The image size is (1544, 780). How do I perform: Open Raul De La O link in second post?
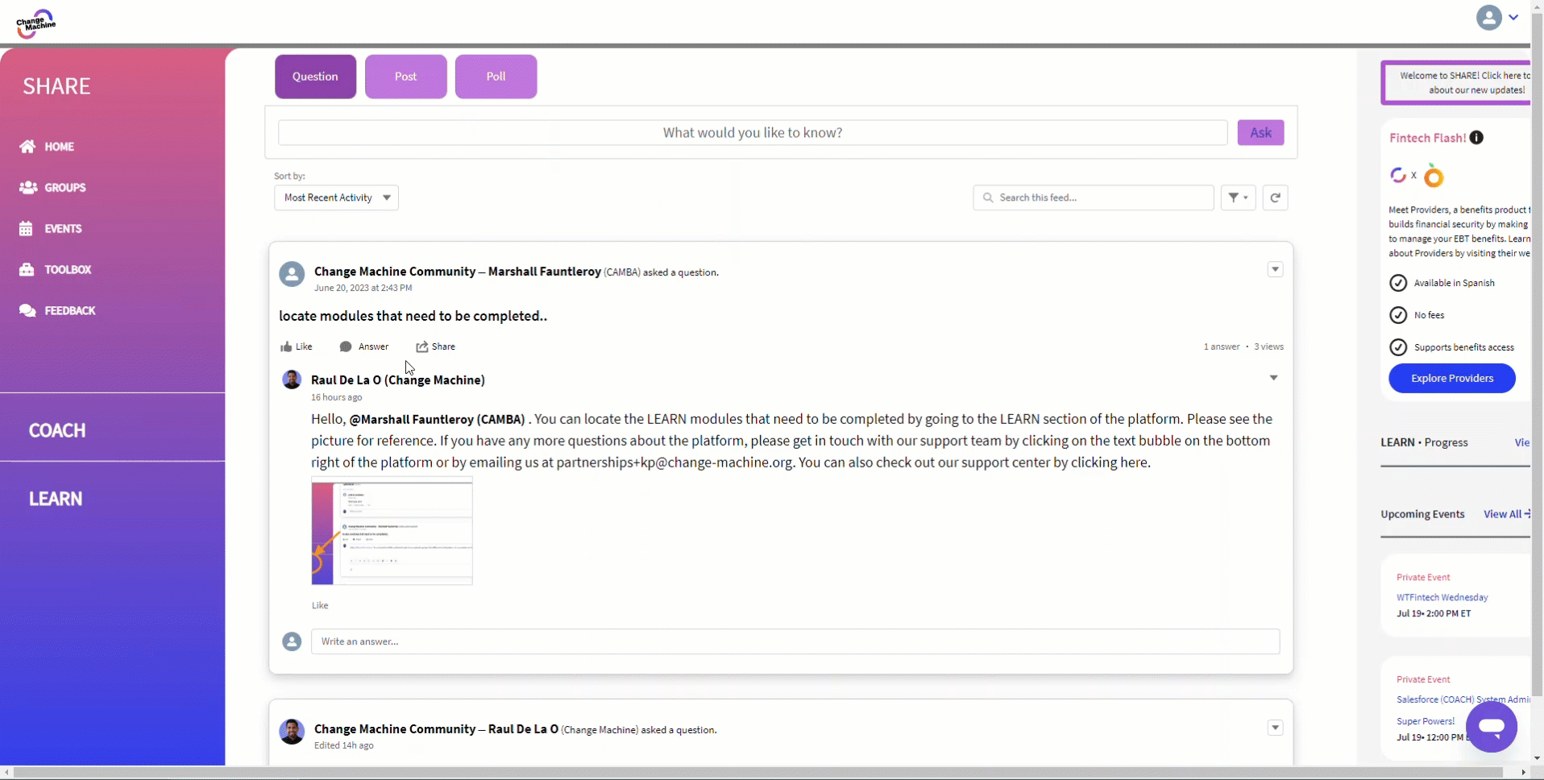(x=523, y=729)
